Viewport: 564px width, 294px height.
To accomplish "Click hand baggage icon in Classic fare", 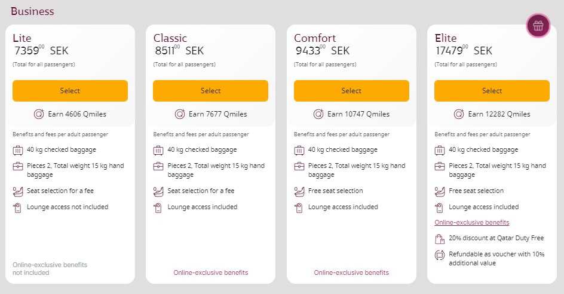I will pyautogui.click(x=158, y=167).
